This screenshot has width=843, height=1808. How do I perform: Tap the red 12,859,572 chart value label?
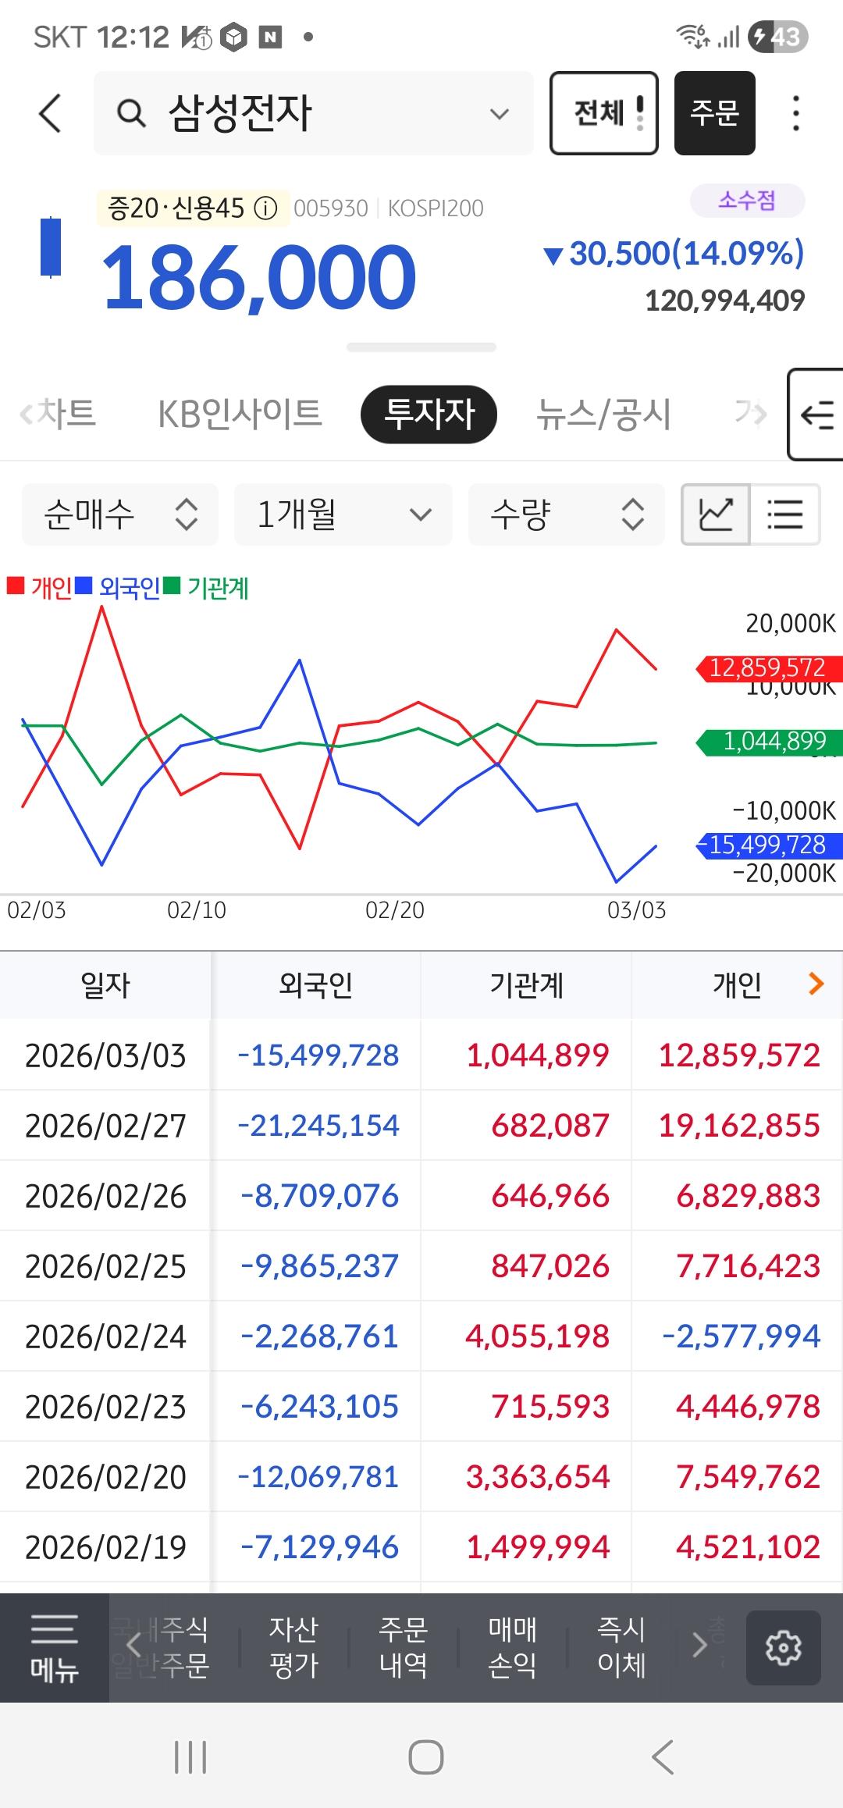[769, 668]
